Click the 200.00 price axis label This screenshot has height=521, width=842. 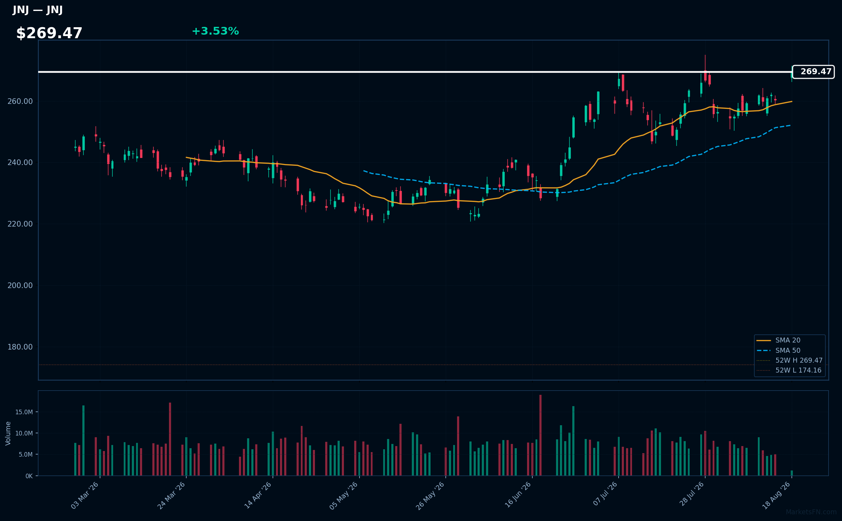click(x=20, y=286)
